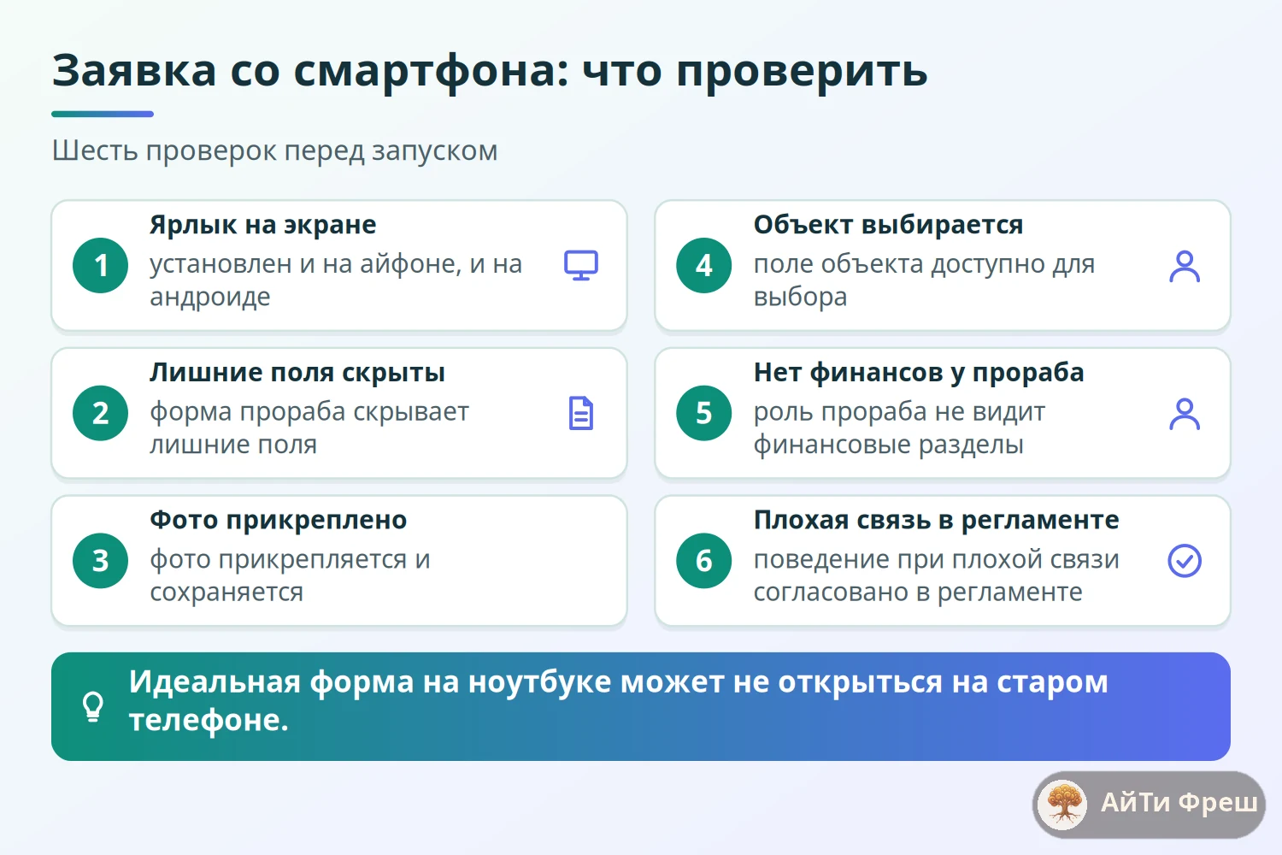Click the lightbulb icon in the bottom banner
The width and height of the screenshot is (1282, 855).
[x=92, y=707]
